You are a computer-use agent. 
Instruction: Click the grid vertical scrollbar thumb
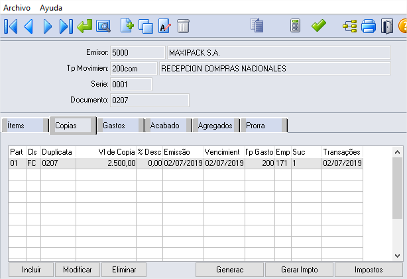[397, 188]
